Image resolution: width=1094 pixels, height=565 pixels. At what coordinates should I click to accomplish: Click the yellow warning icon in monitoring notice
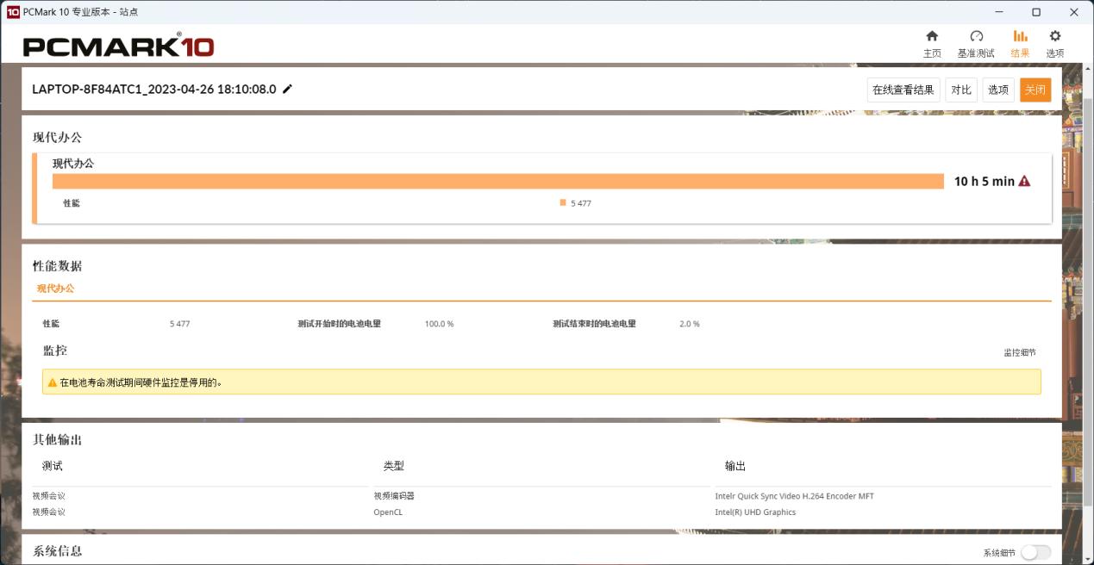pos(53,382)
